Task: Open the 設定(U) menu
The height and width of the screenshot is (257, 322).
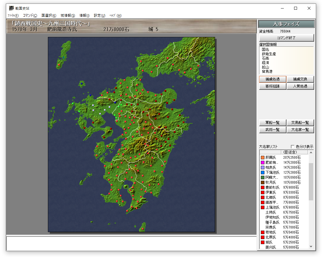Action: point(100,16)
